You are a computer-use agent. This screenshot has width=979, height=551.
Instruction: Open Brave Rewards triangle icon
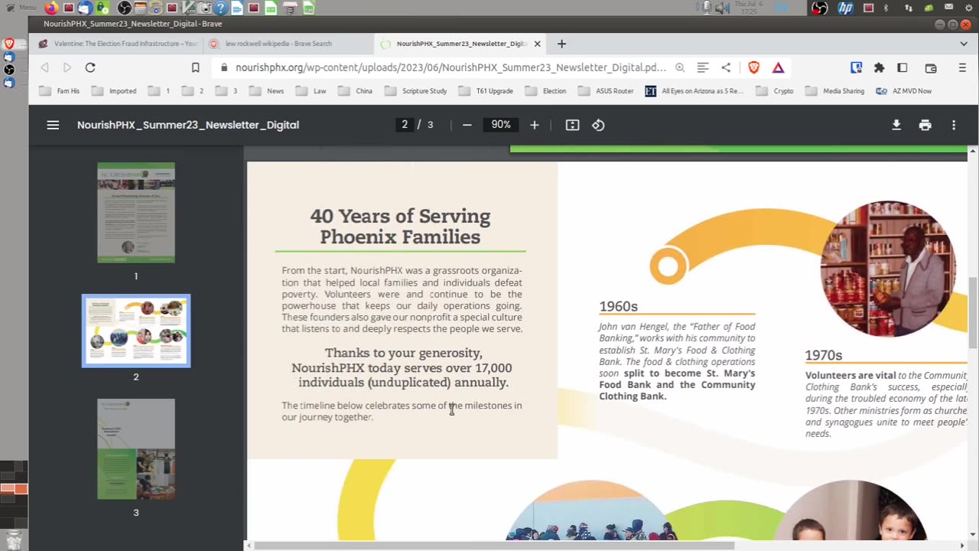coord(778,67)
